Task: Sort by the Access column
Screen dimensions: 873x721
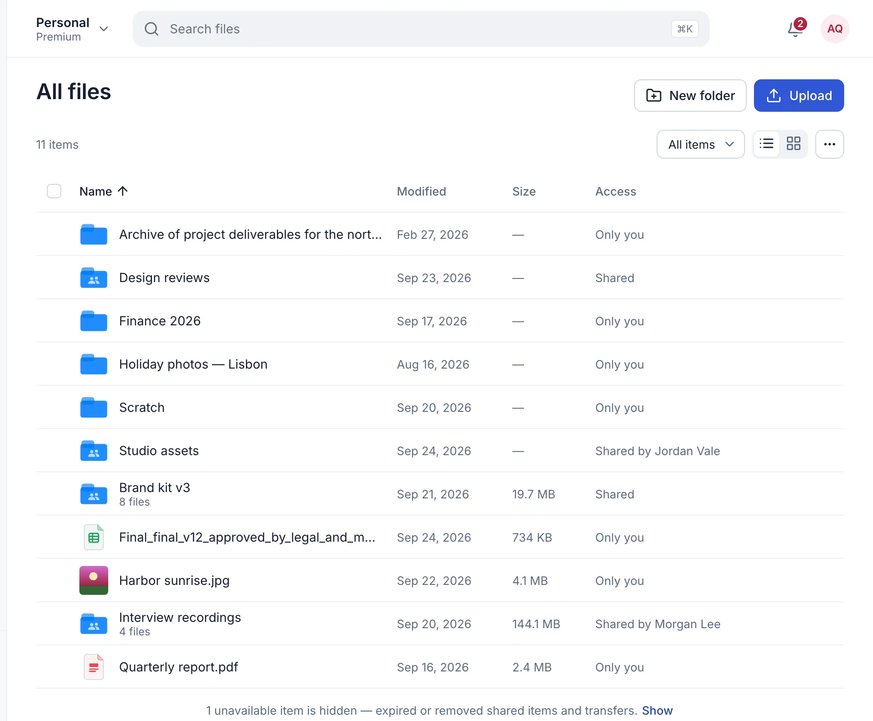Action: click(616, 192)
